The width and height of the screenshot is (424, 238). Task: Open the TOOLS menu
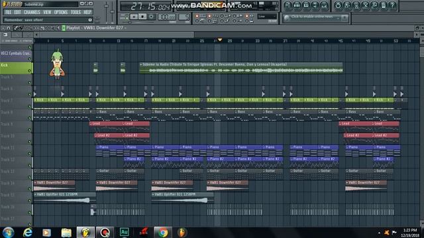[76, 12]
